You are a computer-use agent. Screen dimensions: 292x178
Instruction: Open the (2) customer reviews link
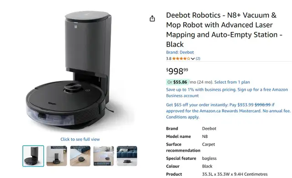click(198, 59)
